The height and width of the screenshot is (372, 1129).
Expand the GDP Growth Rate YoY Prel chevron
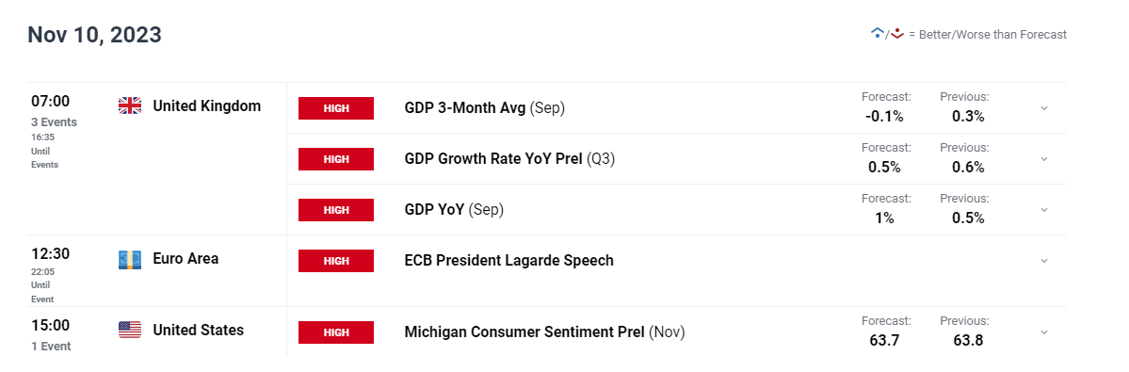pyautogui.click(x=1045, y=159)
